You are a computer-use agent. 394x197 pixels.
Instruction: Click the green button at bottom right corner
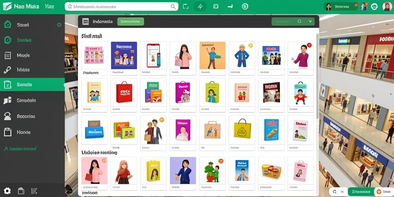click(361, 192)
